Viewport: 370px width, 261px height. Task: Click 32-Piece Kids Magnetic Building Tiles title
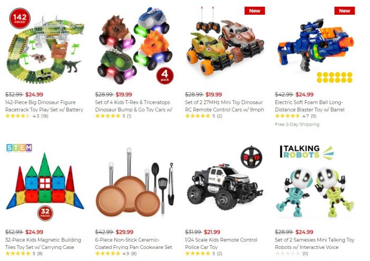(43, 244)
